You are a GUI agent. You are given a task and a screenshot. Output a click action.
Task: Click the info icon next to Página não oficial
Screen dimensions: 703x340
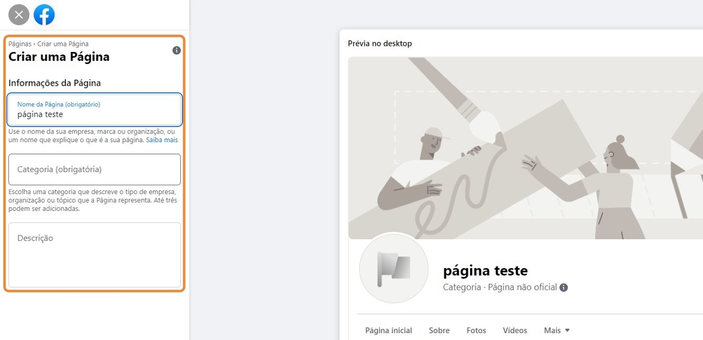pyautogui.click(x=564, y=287)
